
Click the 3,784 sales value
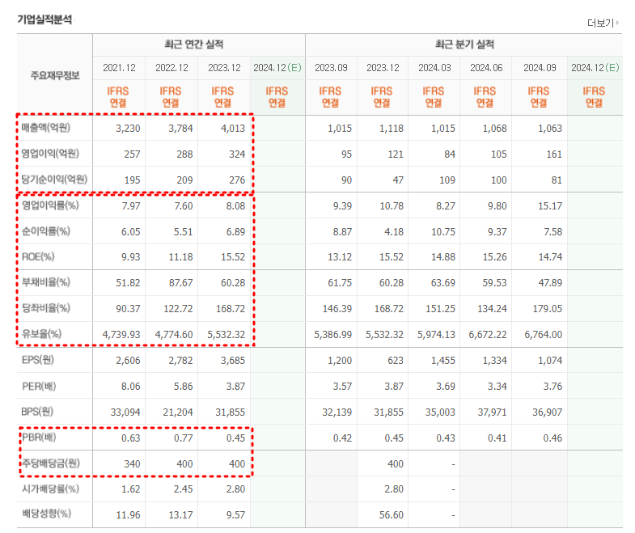click(180, 129)
